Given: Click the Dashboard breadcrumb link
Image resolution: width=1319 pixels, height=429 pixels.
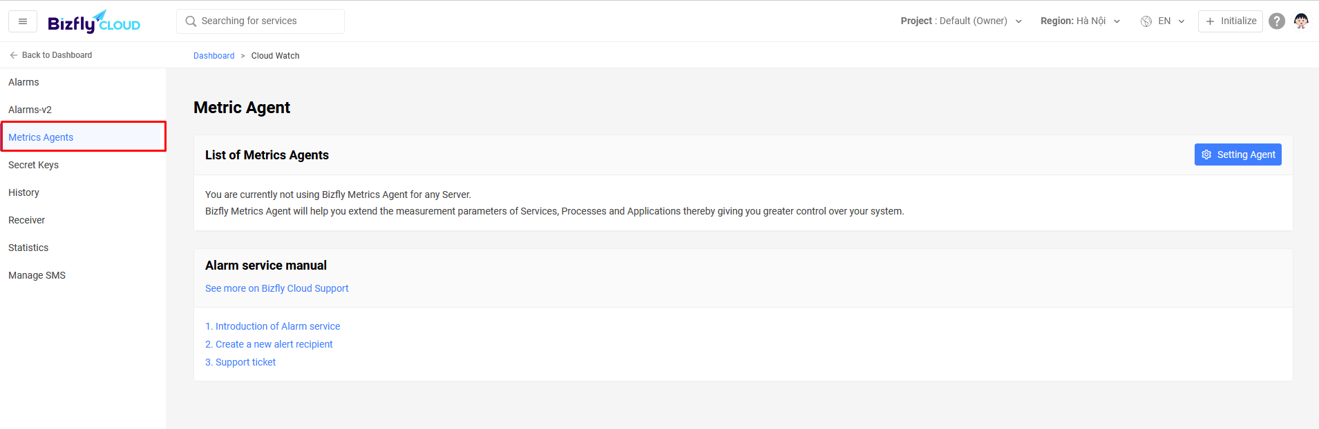Looking at the screenshot, I should (x=214, y=56).
